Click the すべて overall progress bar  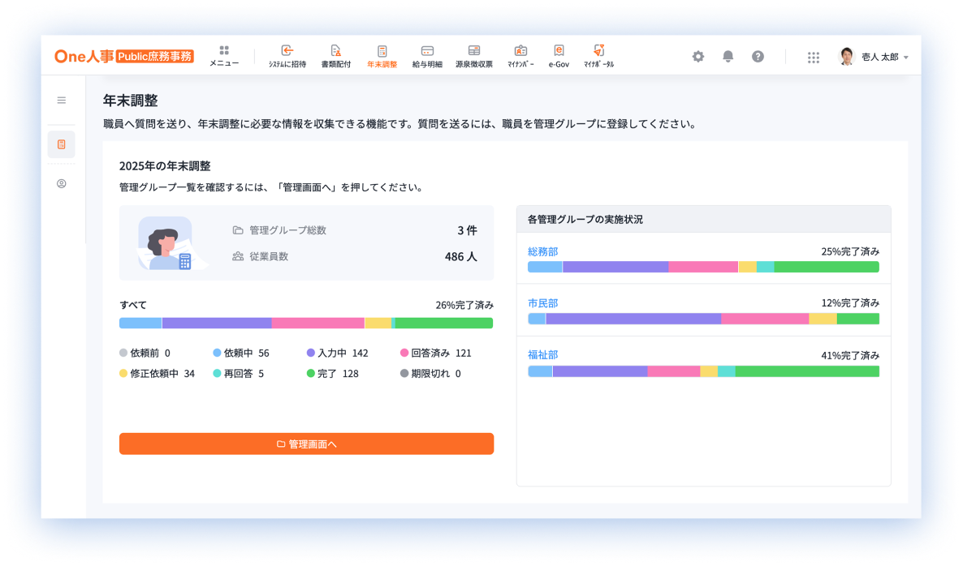(x=306, y=324)
